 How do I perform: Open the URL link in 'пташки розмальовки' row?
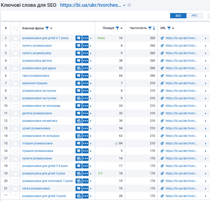tap(181, 143)
